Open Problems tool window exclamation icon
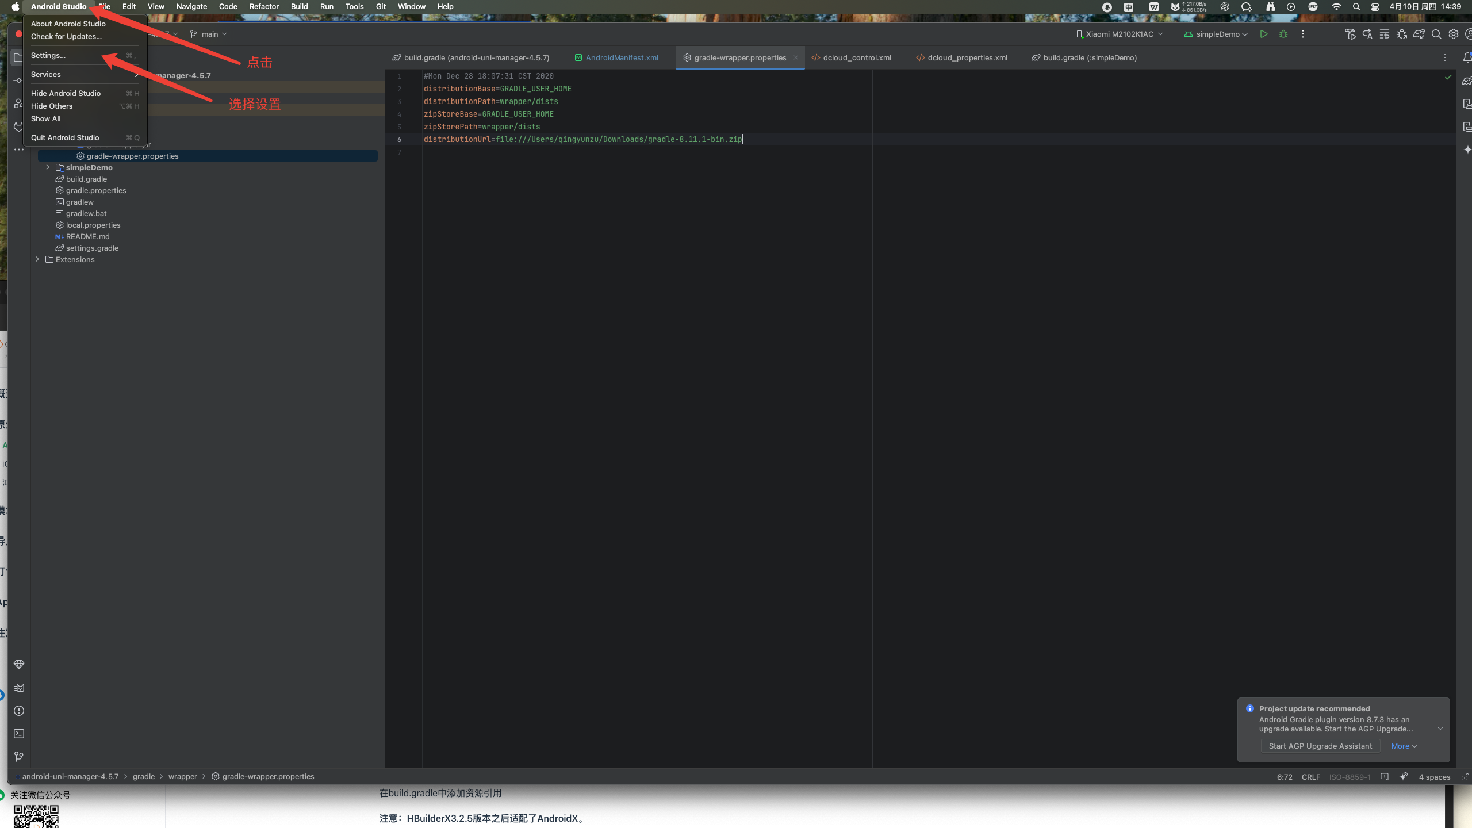The image size is (1472, 828). click(18, 711)
